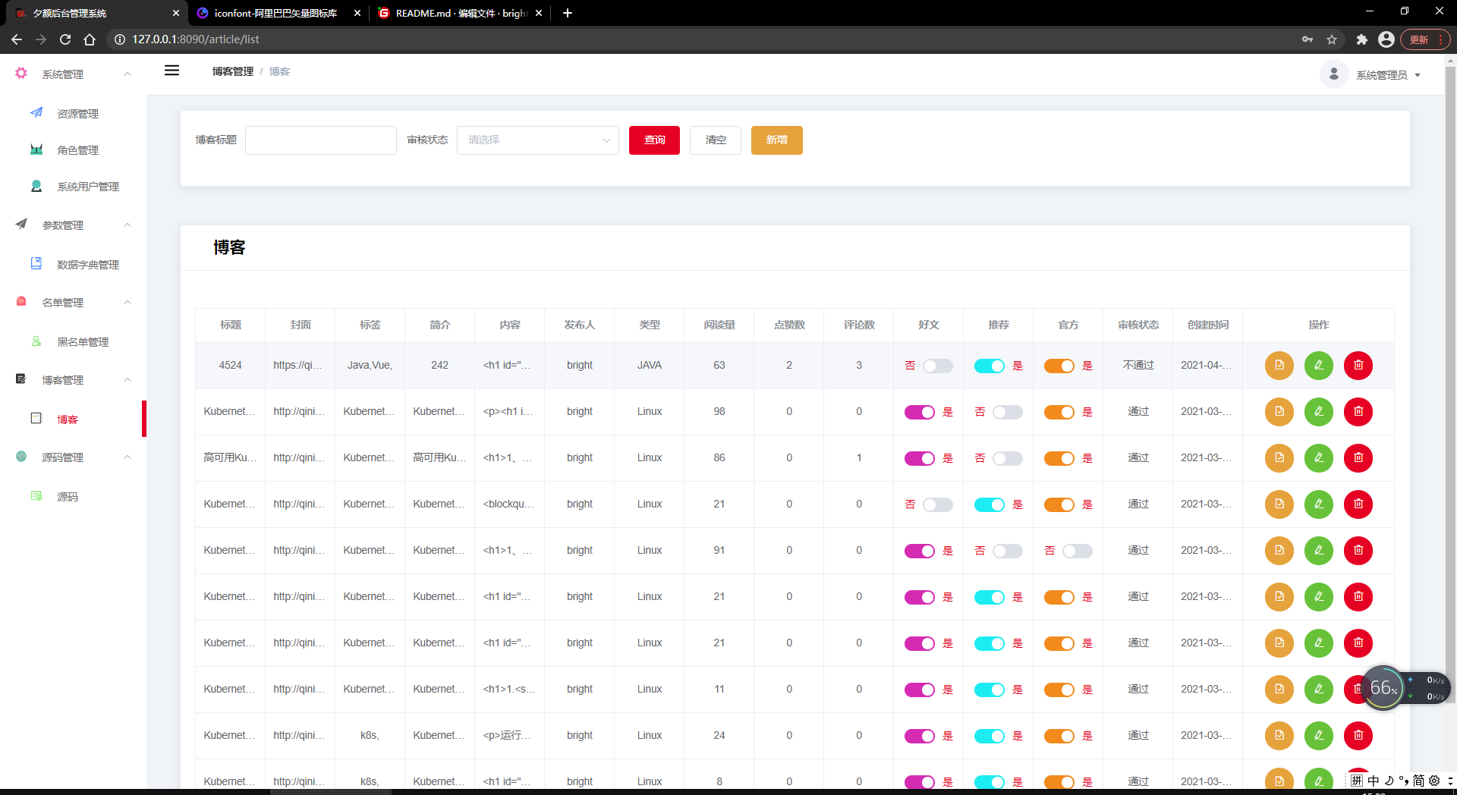Click the 更新 browser update button
Screen dimensions: 1457x795
1424,39
